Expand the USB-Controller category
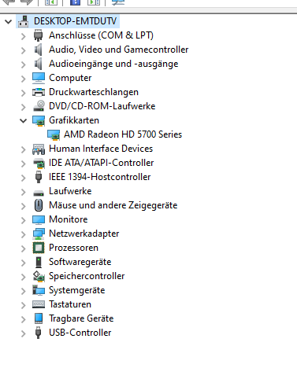 pos(24,333)
